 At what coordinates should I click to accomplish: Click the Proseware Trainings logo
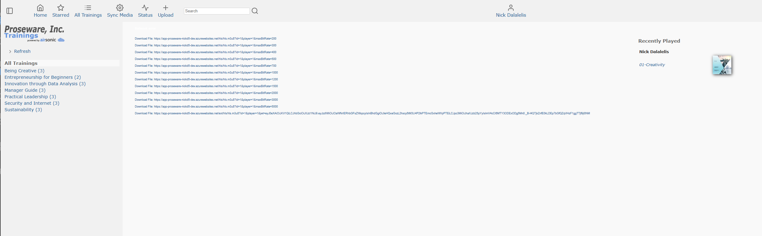coord(34,33)
